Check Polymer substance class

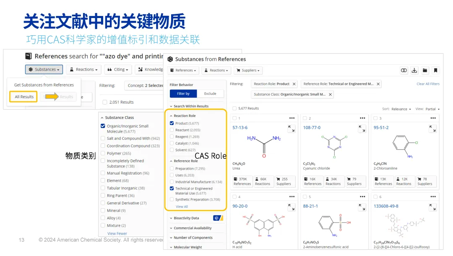[x=103, y=153]
